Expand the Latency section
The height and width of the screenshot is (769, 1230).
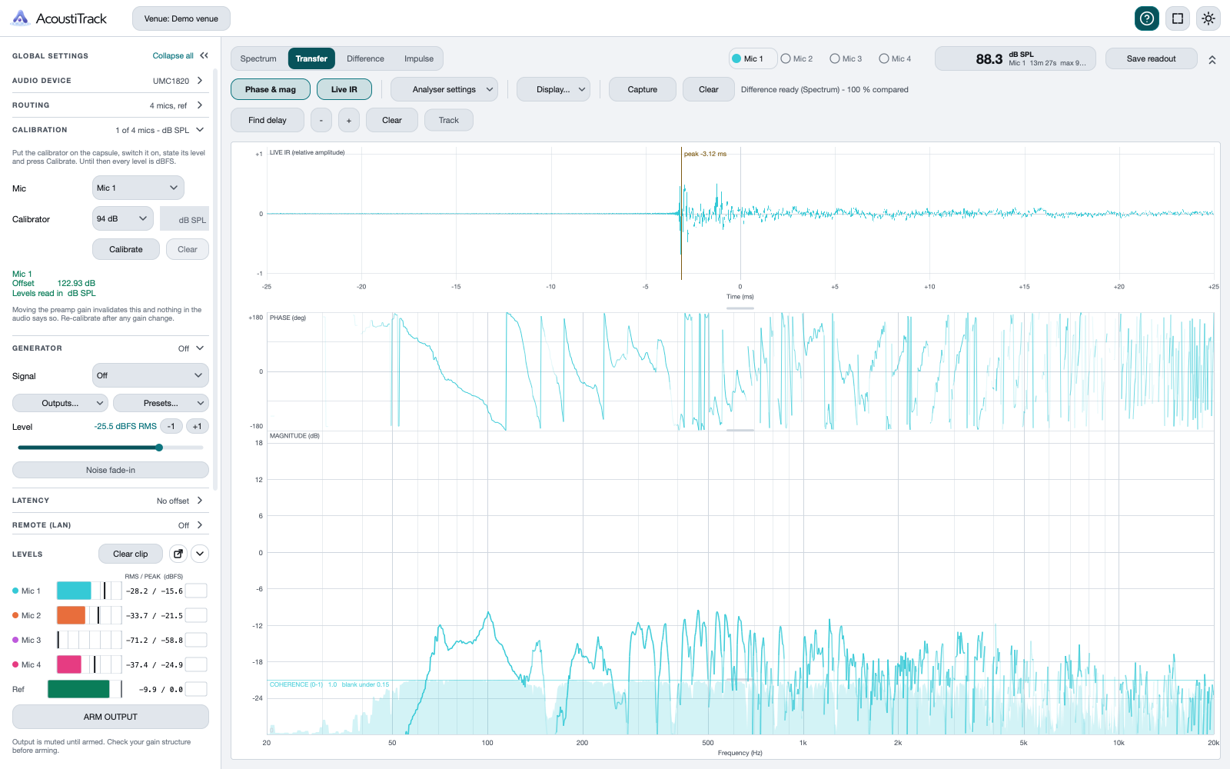click(111, 500)
